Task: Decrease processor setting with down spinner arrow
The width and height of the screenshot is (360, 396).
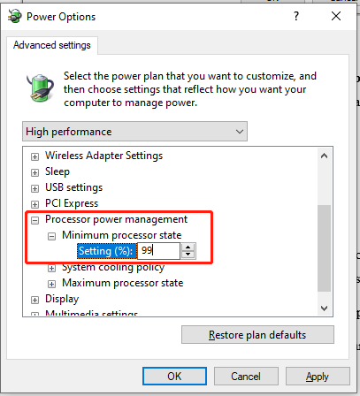Action: (188, 255)
